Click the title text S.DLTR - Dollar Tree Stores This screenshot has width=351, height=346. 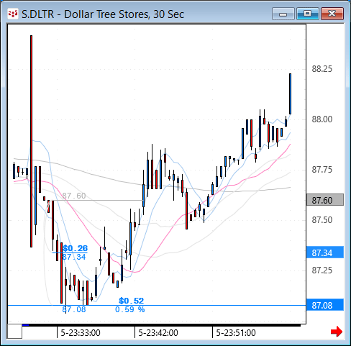pyautogui.click(x=85, y=14)
